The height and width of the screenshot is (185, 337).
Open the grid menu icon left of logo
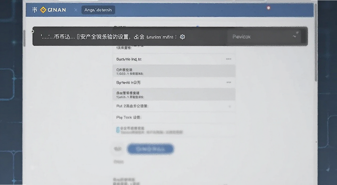[35, 10]
